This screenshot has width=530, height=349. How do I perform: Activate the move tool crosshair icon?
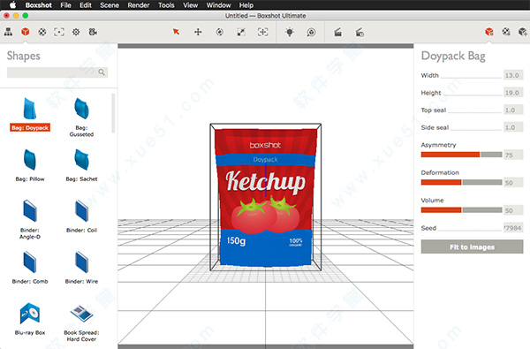tap(198, 32)
